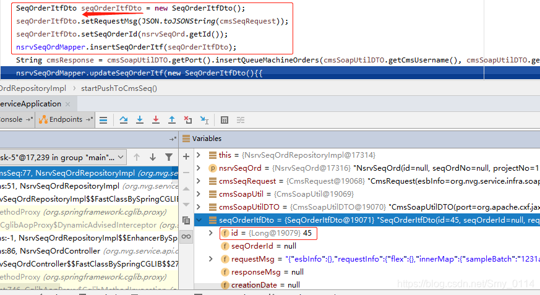Select the nsrvSeqOrd variable row
The width and height of the screenshot is (540, 295).
[367, 168]
